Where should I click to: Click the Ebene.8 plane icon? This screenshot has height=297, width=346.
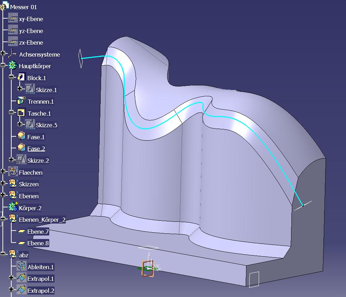pos(21,243)
